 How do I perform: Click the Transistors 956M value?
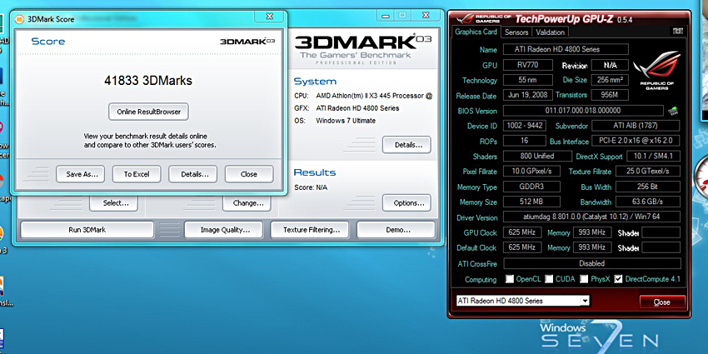coord(610,95)
